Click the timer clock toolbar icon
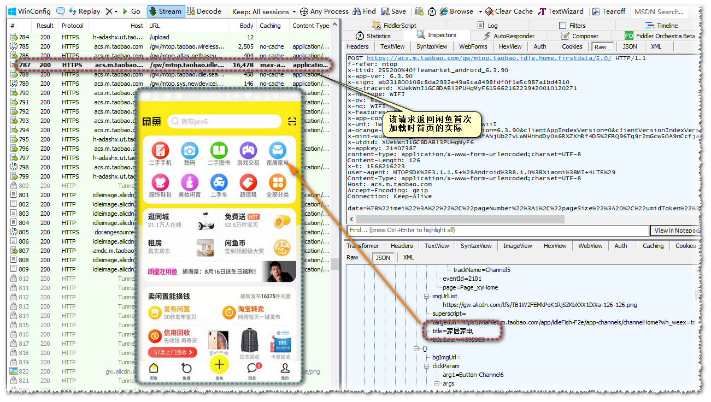Image resolution: width=711 pixels, height=402 pixels. coord(432,11)
